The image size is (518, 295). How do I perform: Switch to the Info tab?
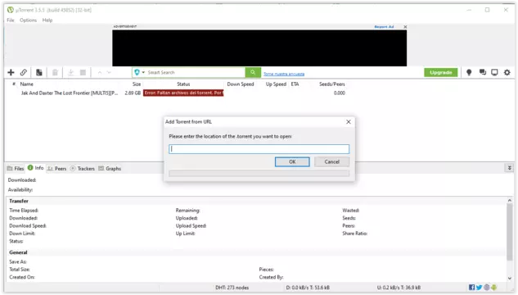(36, 168)
